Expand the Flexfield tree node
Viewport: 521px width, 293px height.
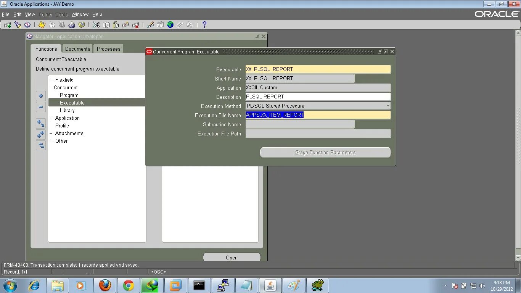51,80
